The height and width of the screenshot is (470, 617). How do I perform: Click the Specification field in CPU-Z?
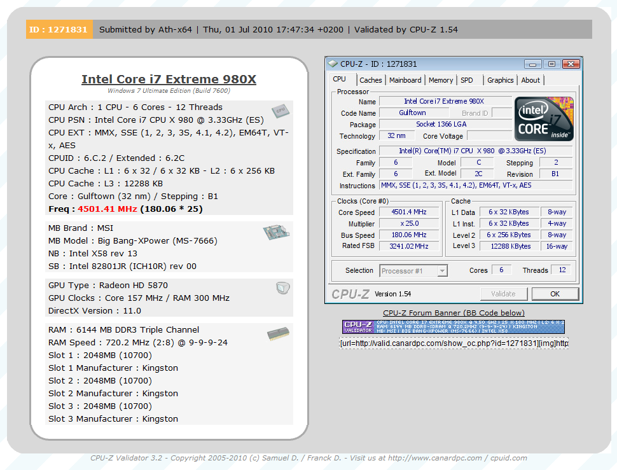click(x=476, y=151)
